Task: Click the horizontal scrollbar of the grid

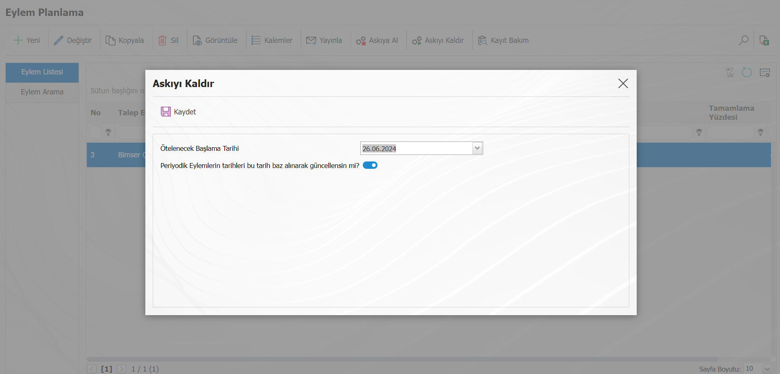Action: 402,359
